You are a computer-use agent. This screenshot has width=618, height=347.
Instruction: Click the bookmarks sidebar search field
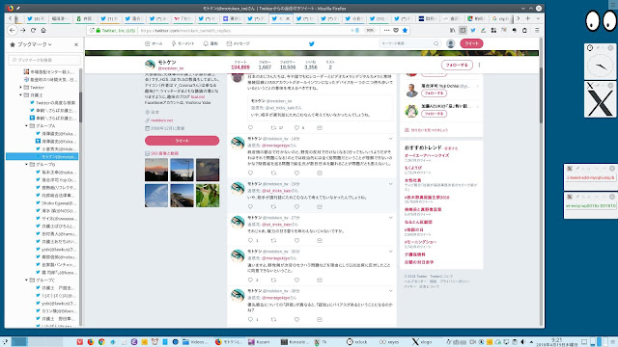pos(44,60)
